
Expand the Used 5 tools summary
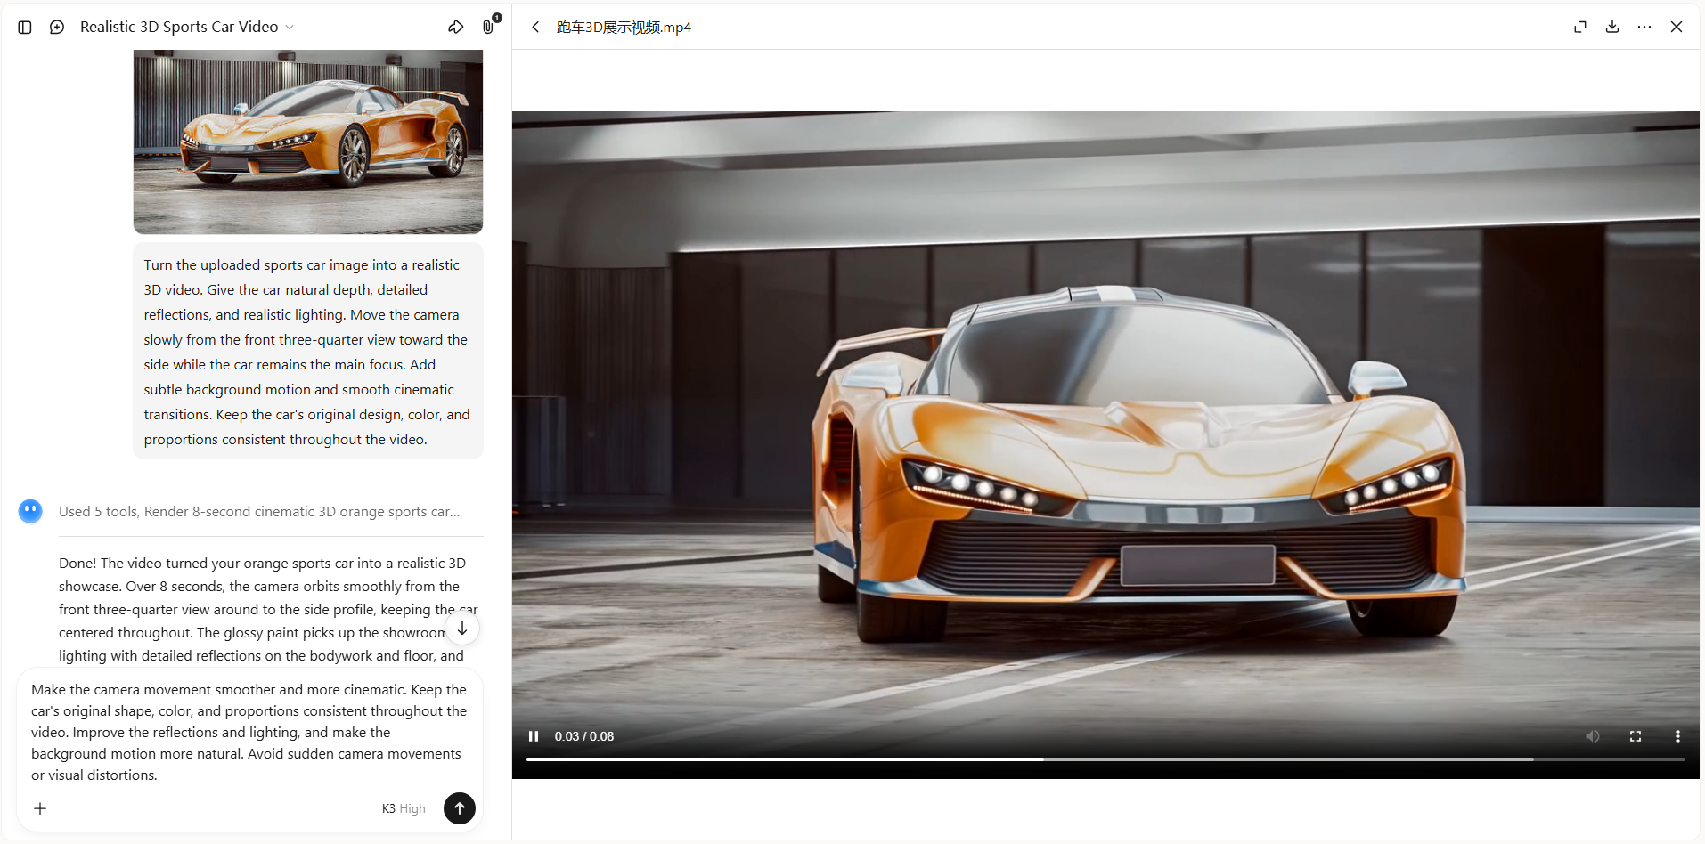[x=259, y=511]
